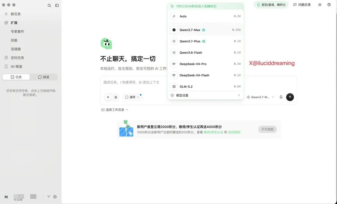Viewport: 337px width, 204px height.
Task: Go to 技能 in the sidebar
Action: tap(14, 40)
